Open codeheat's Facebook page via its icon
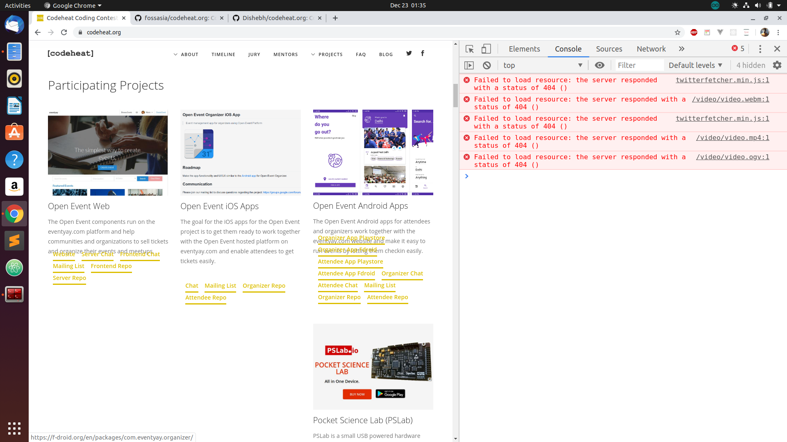 (x=423, y=53)
